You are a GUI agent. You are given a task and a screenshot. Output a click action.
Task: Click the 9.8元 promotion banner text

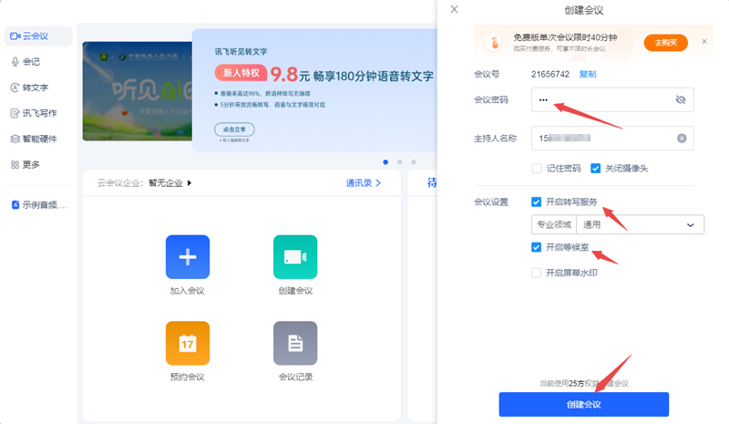click(x=352, y=75)
